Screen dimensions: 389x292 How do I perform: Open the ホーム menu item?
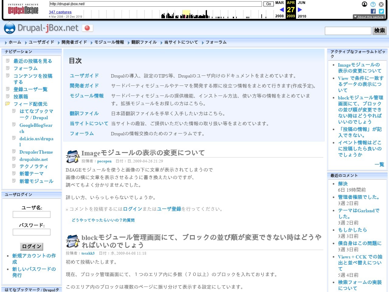pos(15,42)
